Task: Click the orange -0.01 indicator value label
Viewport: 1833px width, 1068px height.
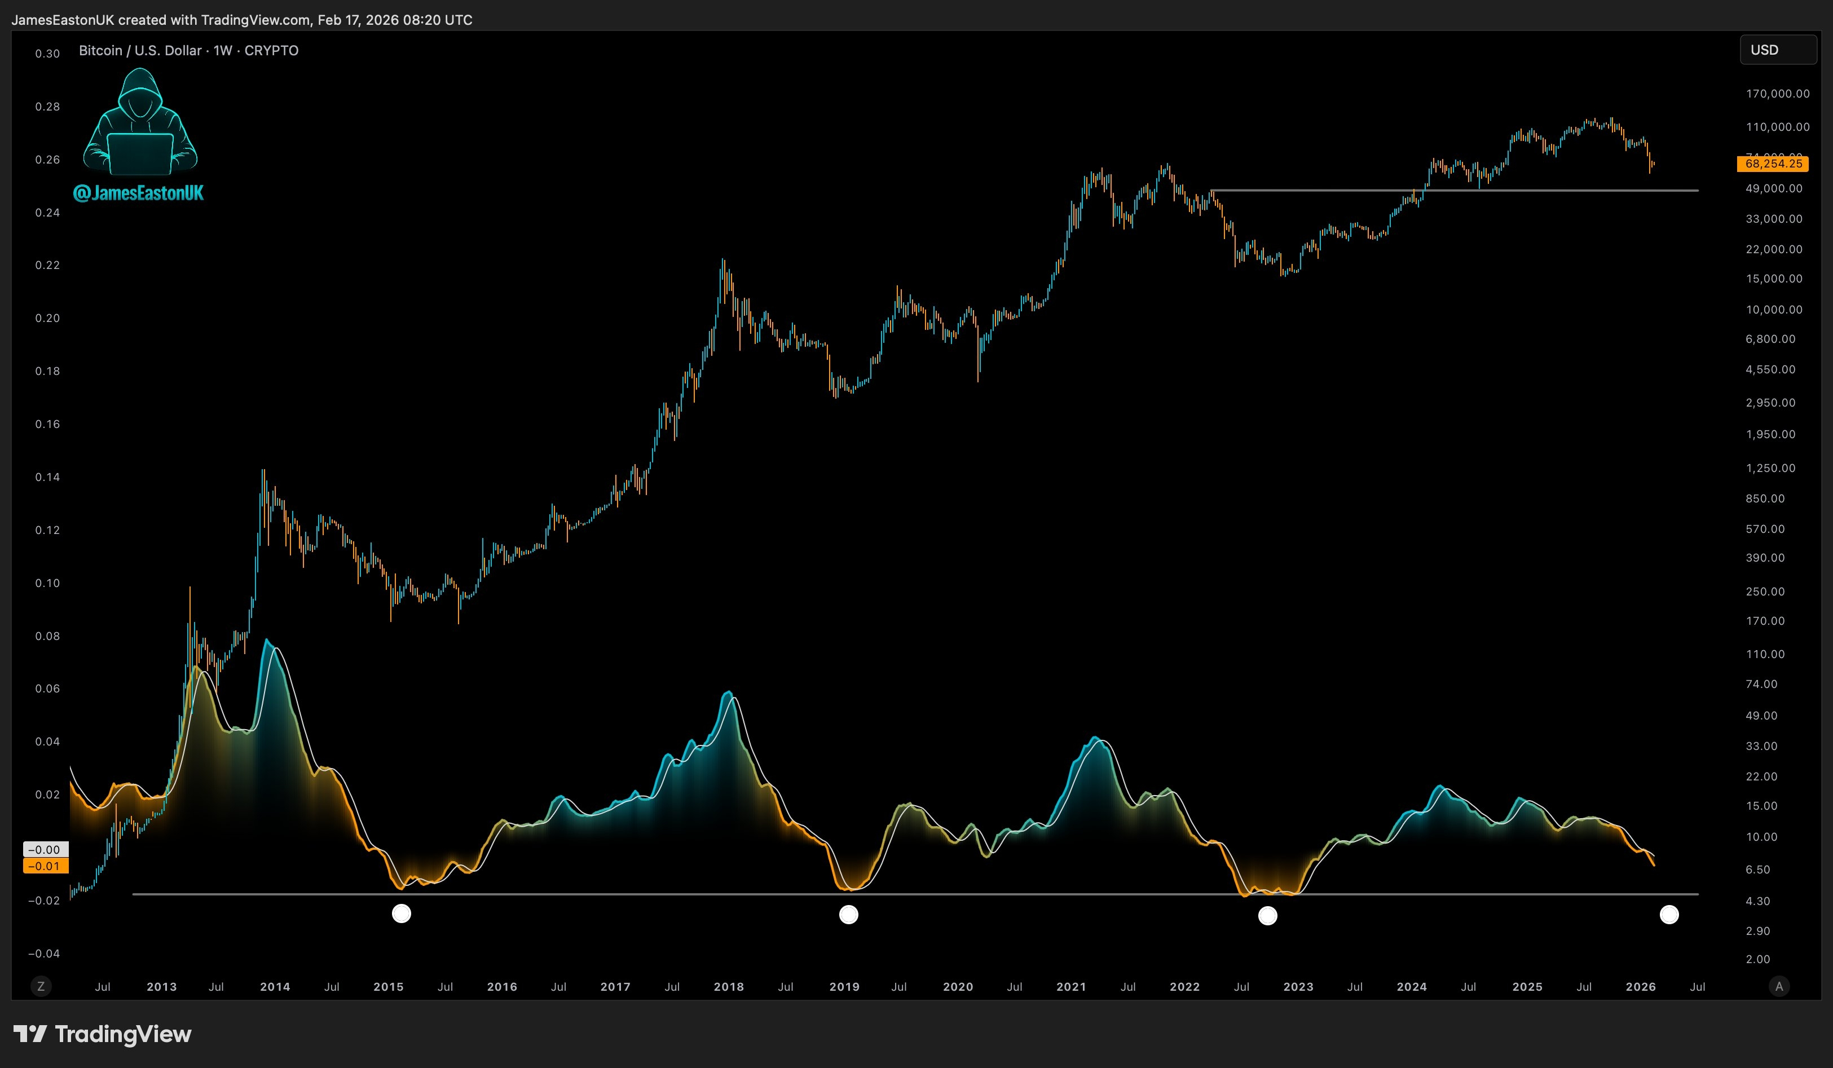Action: point(46,866)
